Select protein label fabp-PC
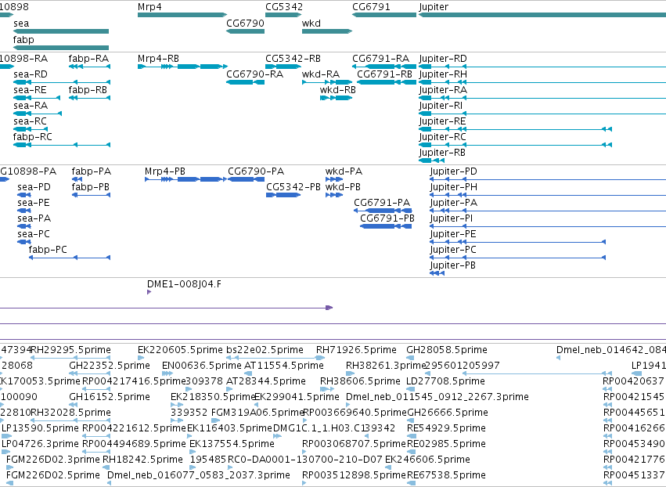This screenshot has width=666, height=487. [48, 250]
